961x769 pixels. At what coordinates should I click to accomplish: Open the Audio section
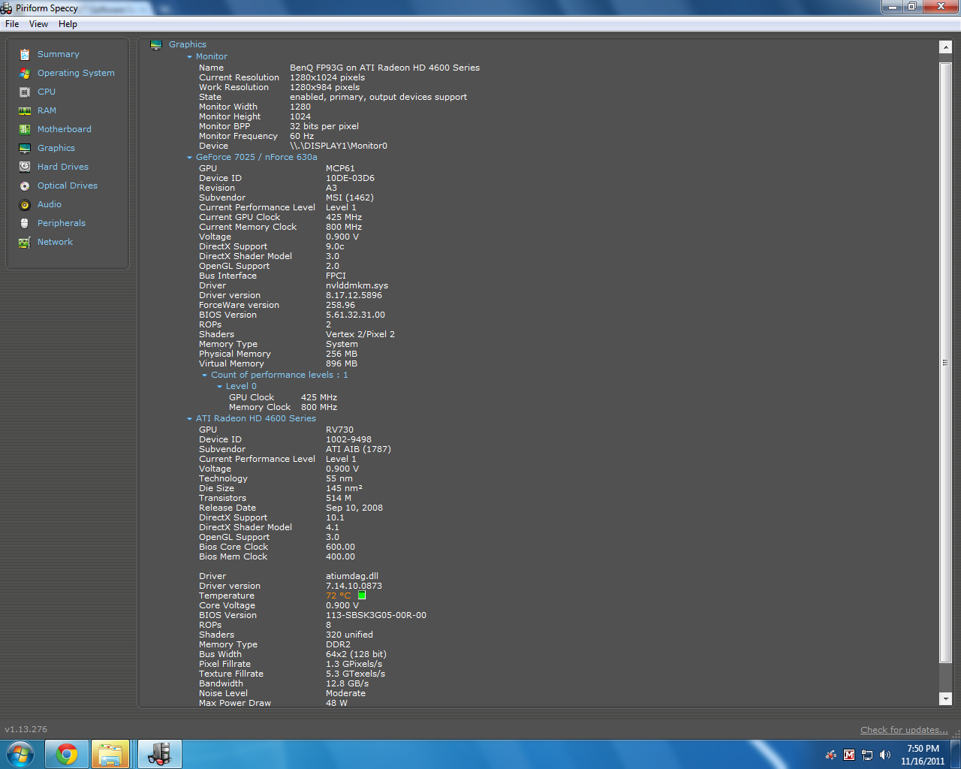50,204
